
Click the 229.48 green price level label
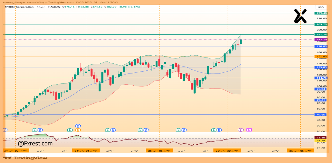point(321,13)
